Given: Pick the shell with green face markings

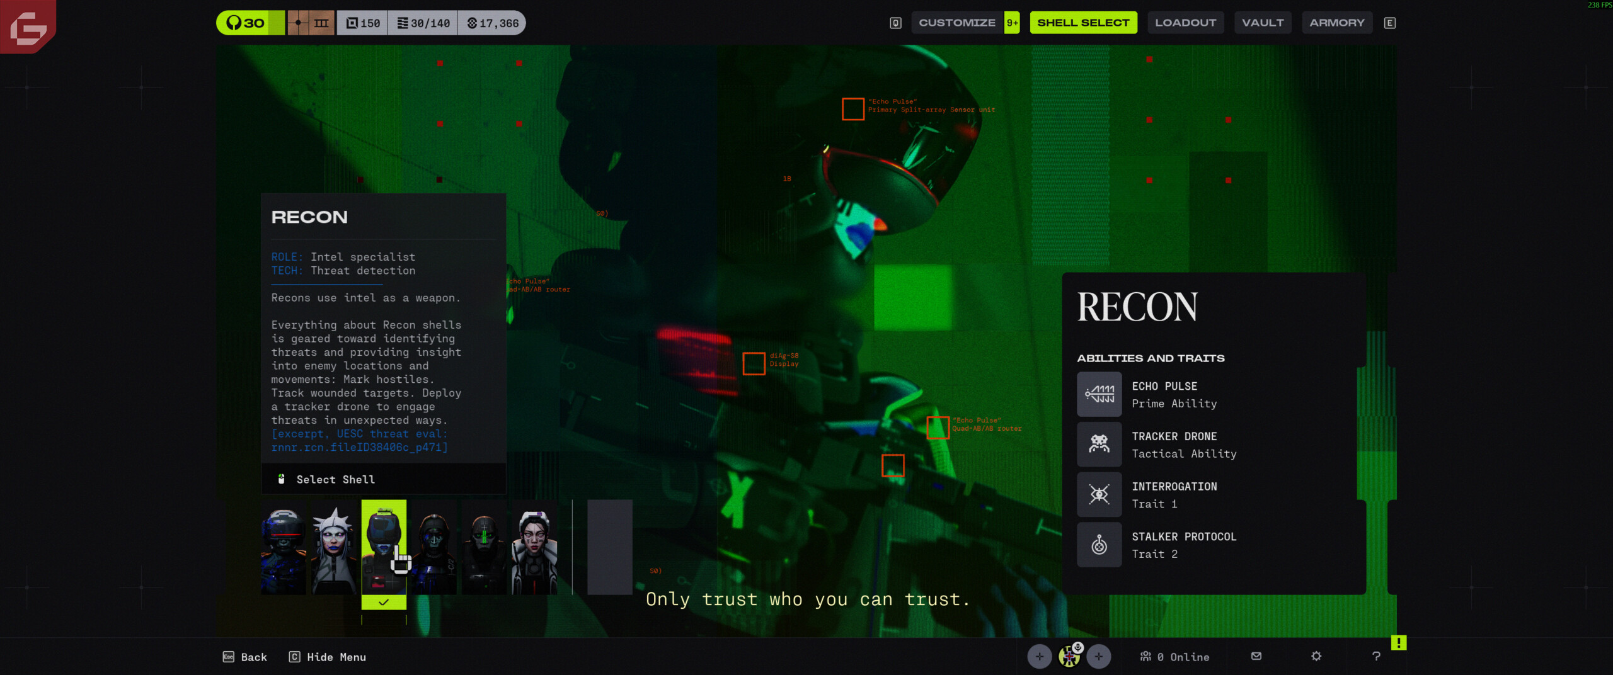Looking at the screenshot, I should (484, 548).
